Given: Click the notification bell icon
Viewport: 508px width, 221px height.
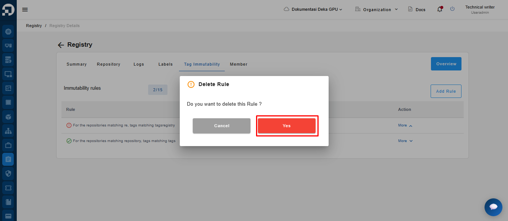Looking at the screenshot, I should (440, 9).
